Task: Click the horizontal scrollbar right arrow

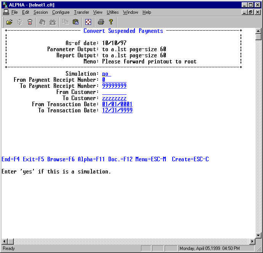Action: (x=252, y=242)
